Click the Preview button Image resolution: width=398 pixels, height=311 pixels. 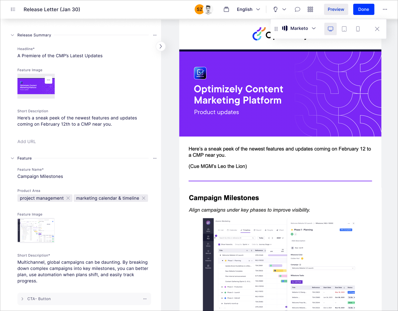tap(336, 9)
